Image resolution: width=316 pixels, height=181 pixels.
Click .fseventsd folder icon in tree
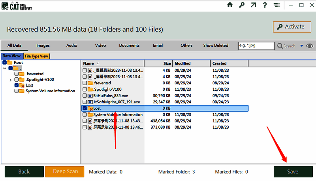tap(22, 74)
